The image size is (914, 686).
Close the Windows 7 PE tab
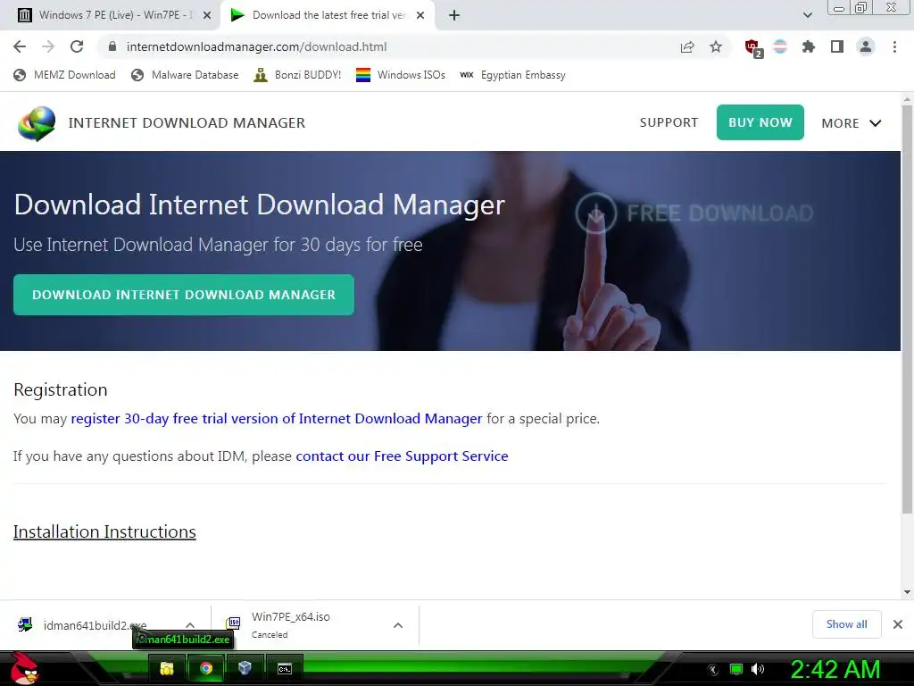coord(207,16)
